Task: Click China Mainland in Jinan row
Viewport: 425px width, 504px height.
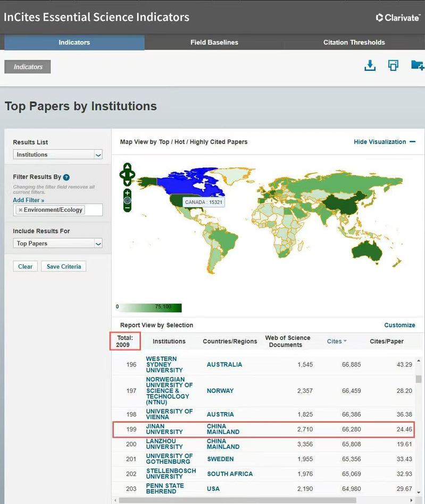Action: (x=223, y=429)
